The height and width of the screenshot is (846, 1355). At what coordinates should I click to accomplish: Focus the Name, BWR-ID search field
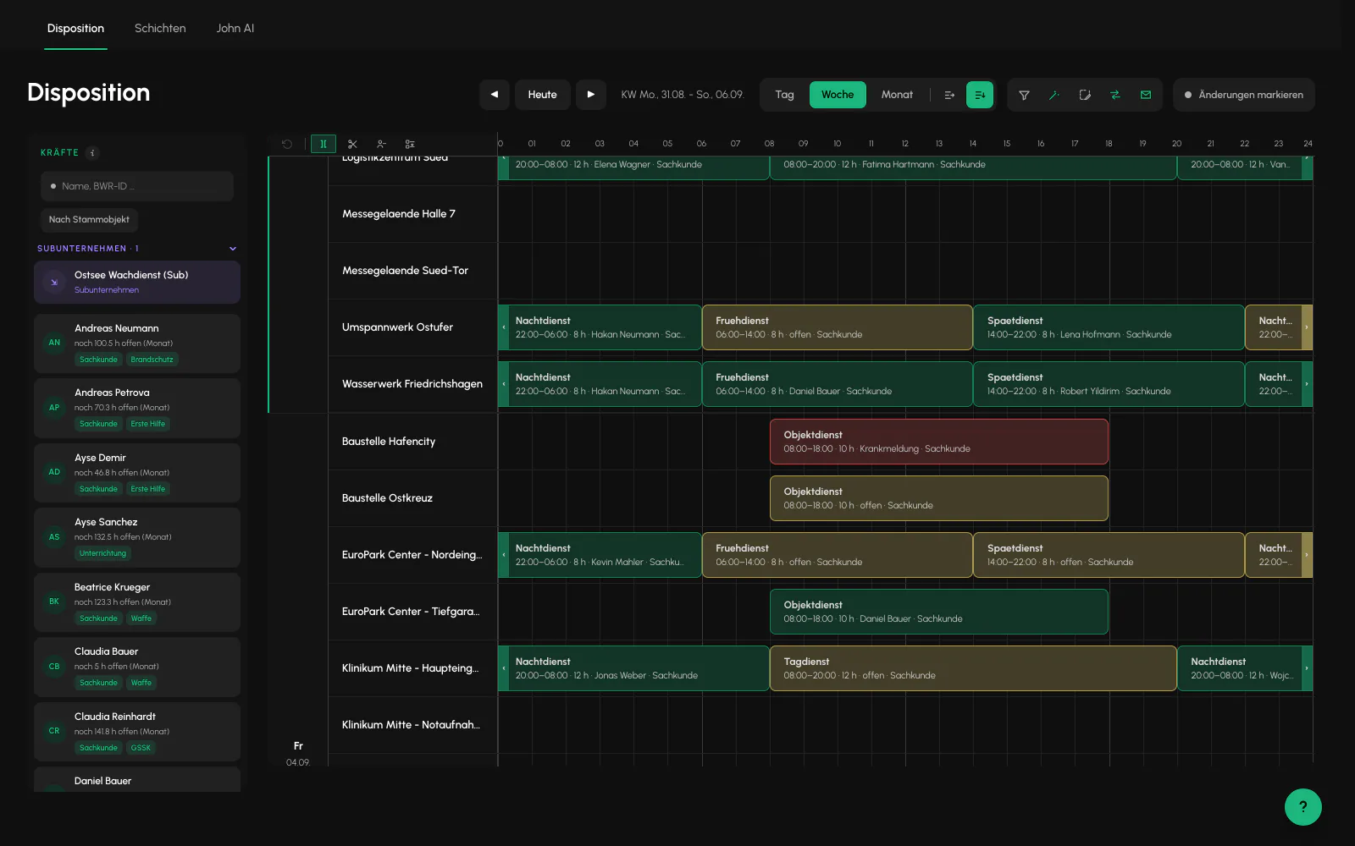coord(137,186)
